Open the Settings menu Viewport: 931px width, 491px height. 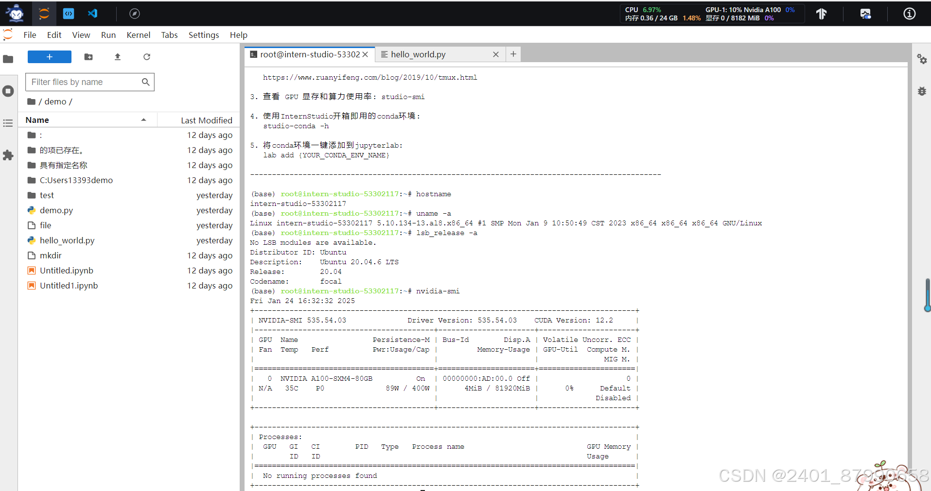point(204,35)
